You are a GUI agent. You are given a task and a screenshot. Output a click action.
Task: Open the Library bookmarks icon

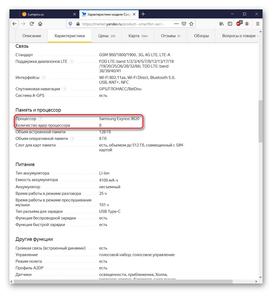pos(221,24)
